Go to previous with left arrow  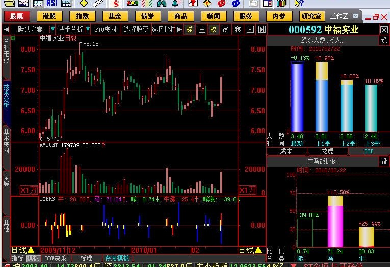pos(7,30)
